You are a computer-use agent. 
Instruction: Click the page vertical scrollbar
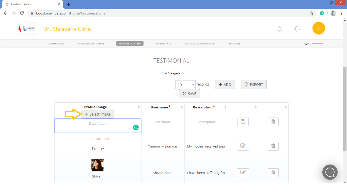pos(345,109)
